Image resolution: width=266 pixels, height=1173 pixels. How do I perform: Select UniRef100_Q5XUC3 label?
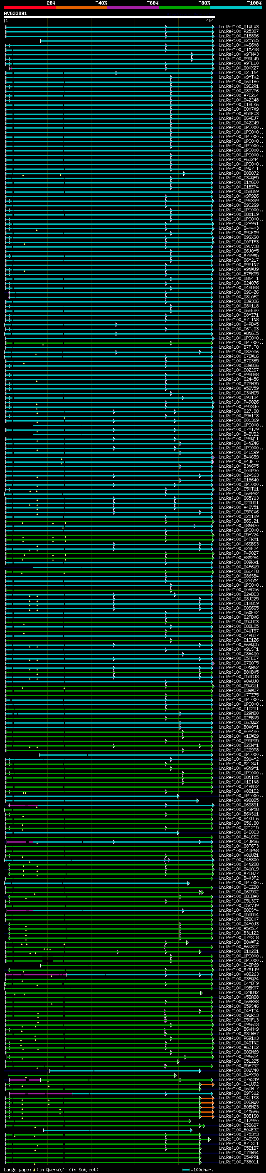click(x=239, y=622)
